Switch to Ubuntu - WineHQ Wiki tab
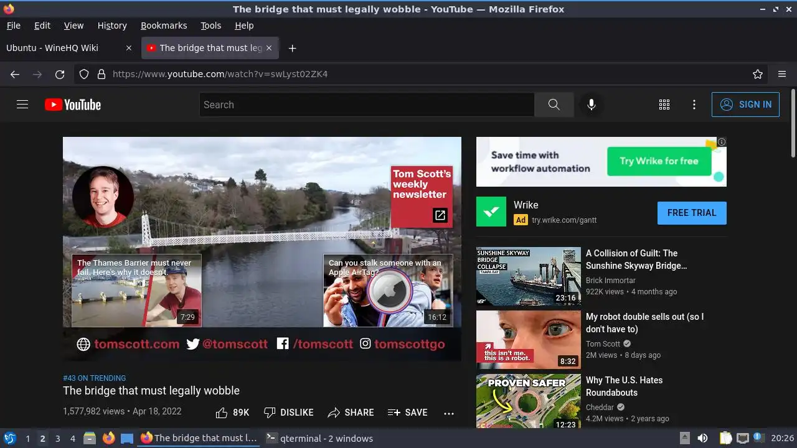 click(69, 48)
